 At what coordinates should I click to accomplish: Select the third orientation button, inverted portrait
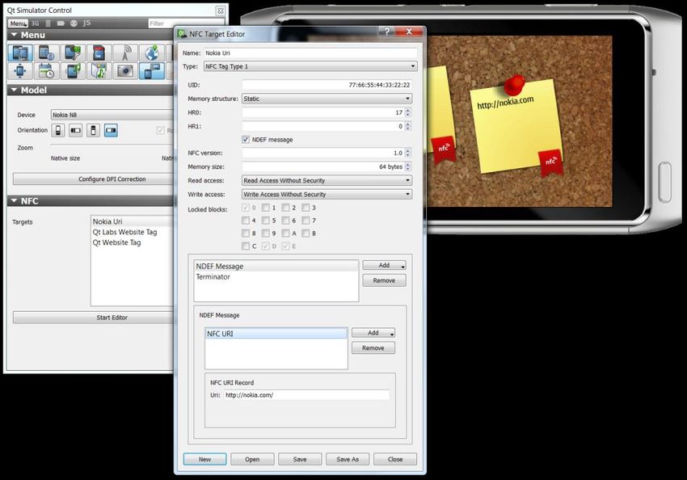pos(93,130)
